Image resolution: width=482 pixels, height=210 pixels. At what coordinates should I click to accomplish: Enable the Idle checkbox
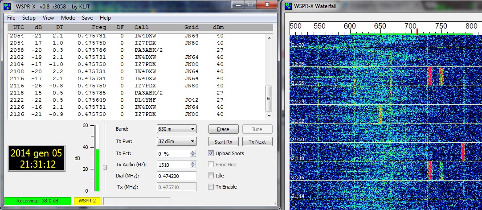[x=211, y=176]
